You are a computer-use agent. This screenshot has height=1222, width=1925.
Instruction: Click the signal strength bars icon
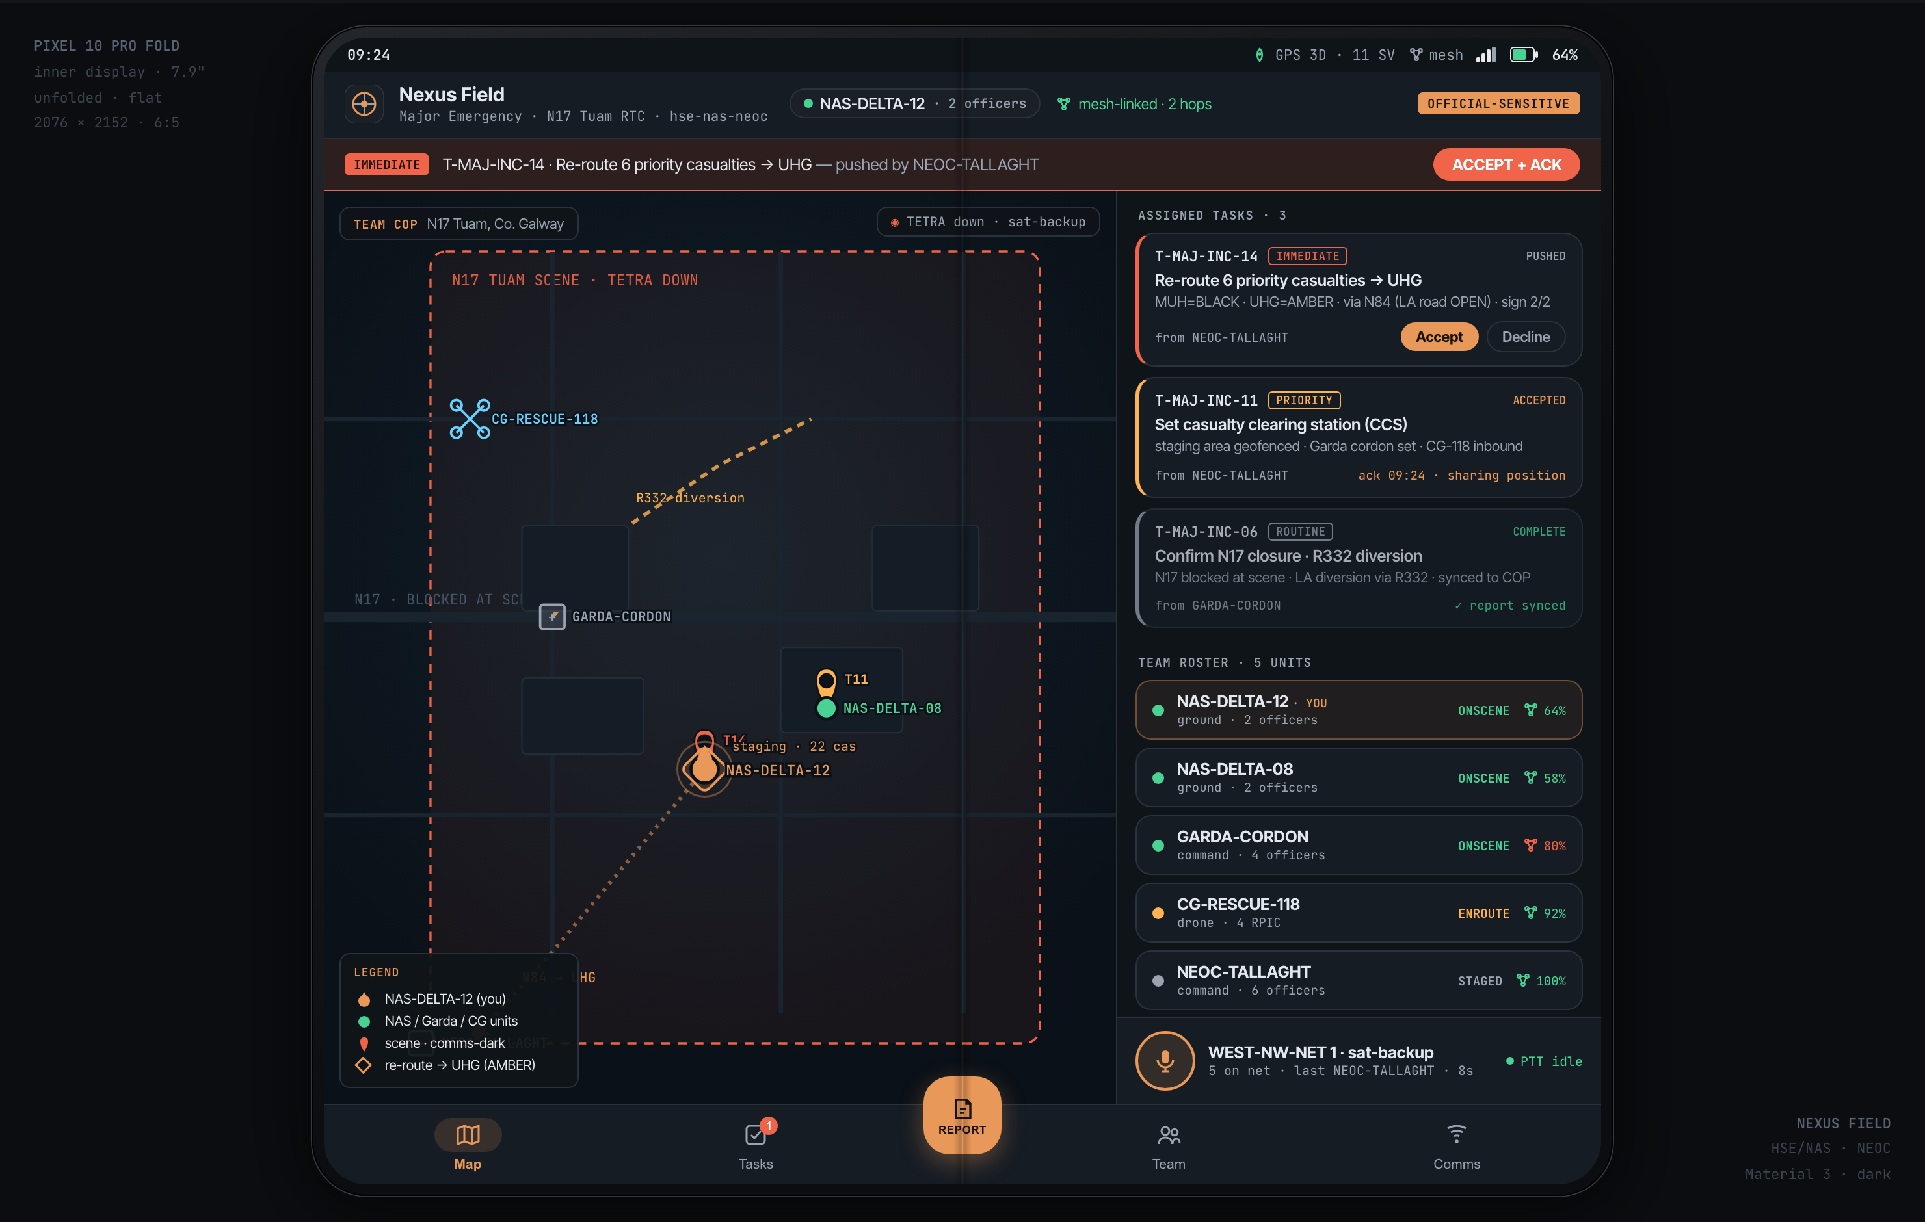tap(1486, 55)
